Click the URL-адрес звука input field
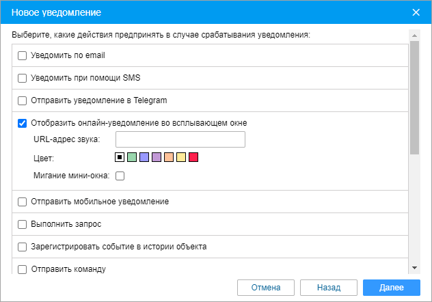 pyautogui.click(x=180, y=140)
